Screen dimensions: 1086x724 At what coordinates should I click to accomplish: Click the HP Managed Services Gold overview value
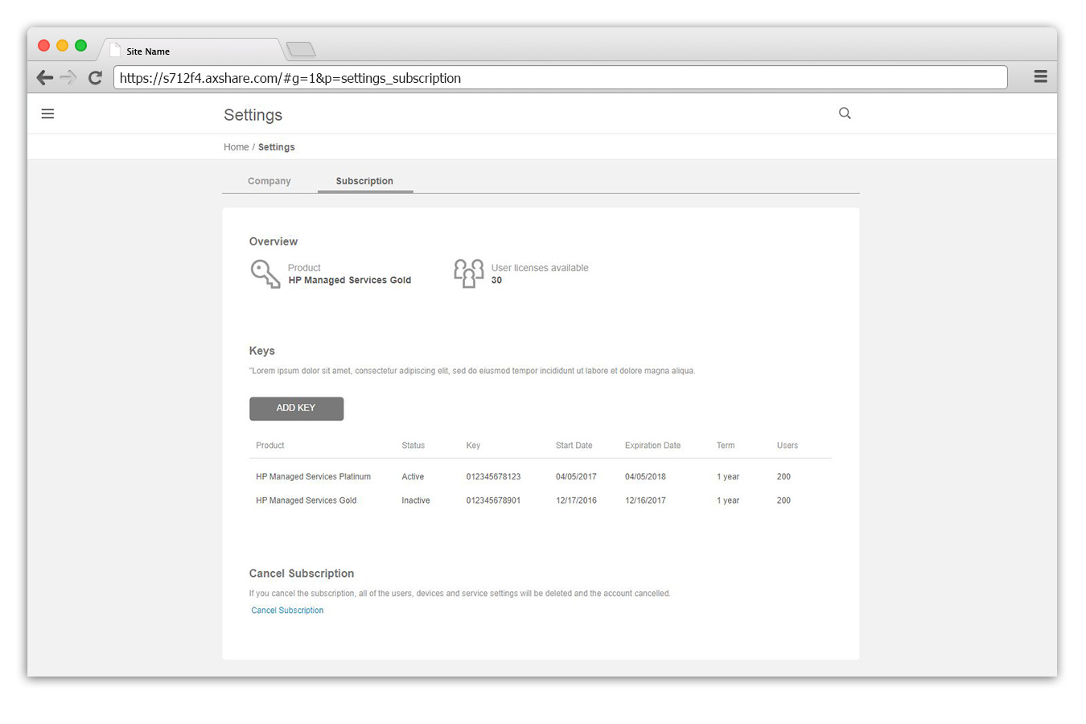pyautogui.click(x=350, y=280)
